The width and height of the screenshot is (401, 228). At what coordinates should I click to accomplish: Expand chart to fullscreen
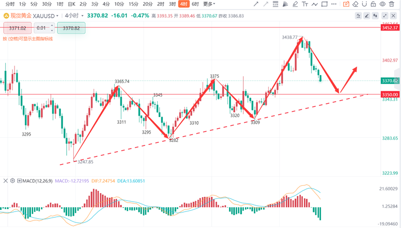point(385,16)
